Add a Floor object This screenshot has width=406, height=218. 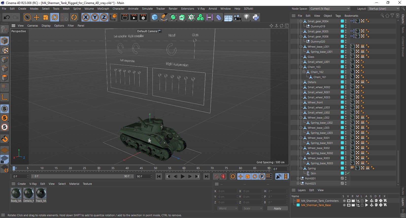pyautogui.click(x=228, y=17)
